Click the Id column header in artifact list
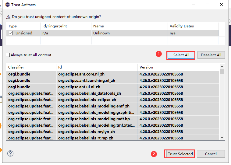 (x=97, y=67)
